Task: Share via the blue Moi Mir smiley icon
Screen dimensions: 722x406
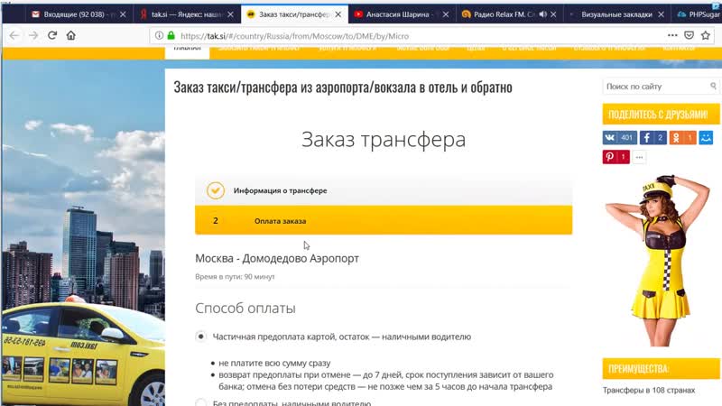Action: pyautogui.click(x=706, y=138)
